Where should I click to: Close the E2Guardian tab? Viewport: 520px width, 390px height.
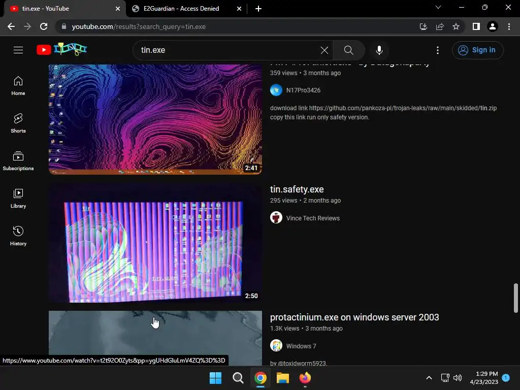tap(239, 9)
